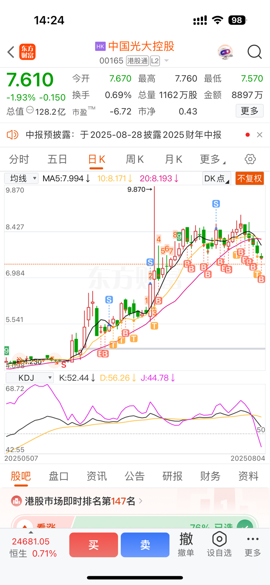The width and height of the screenshot is (270, 585).
Task: Tap the search magnifier icon
Action: pos(255,52)
